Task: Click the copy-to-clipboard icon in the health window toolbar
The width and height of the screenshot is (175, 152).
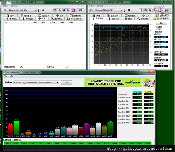Action: point(54,10)
